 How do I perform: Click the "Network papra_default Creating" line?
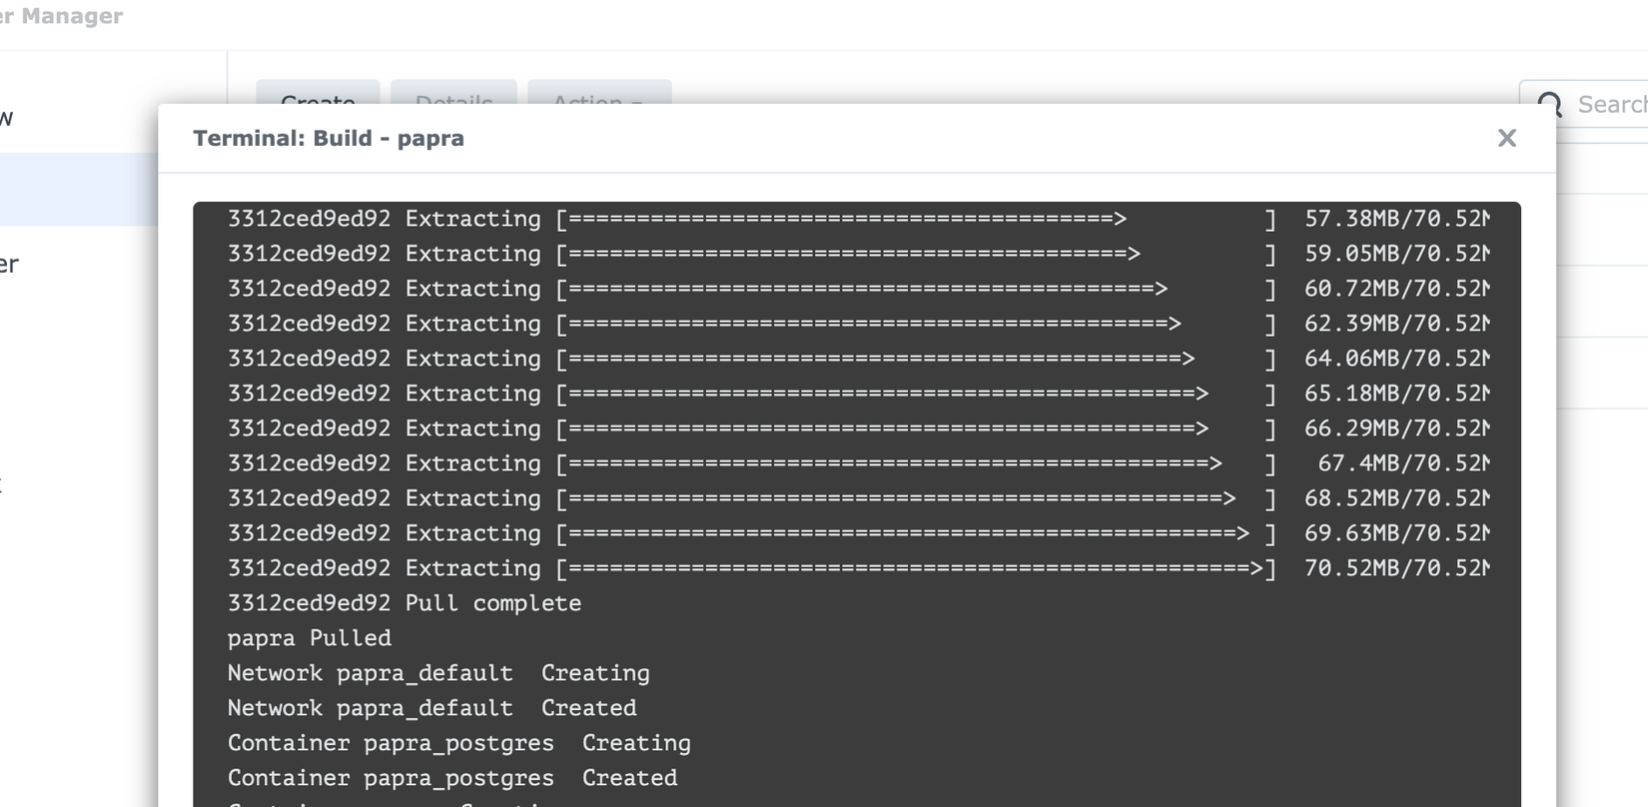[438, 673]
